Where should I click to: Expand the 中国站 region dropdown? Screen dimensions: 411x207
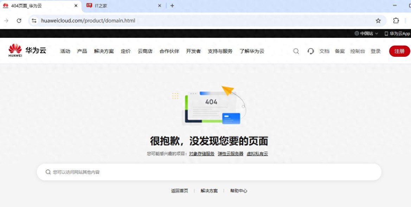(x=366, y=34)
